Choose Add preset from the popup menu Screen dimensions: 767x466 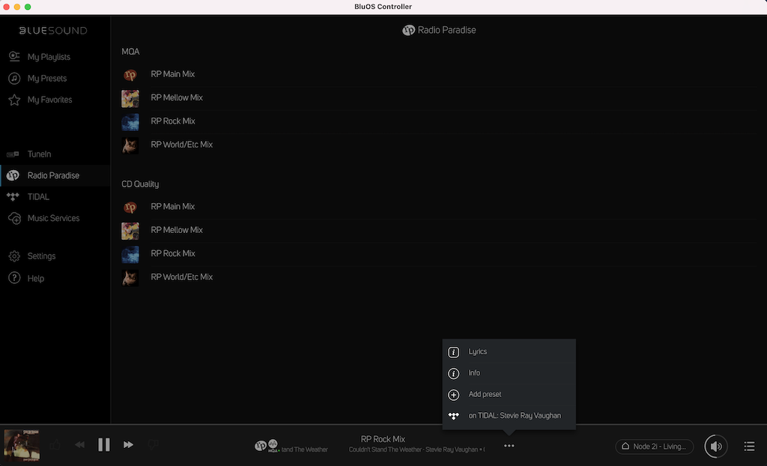coord(509,394)
